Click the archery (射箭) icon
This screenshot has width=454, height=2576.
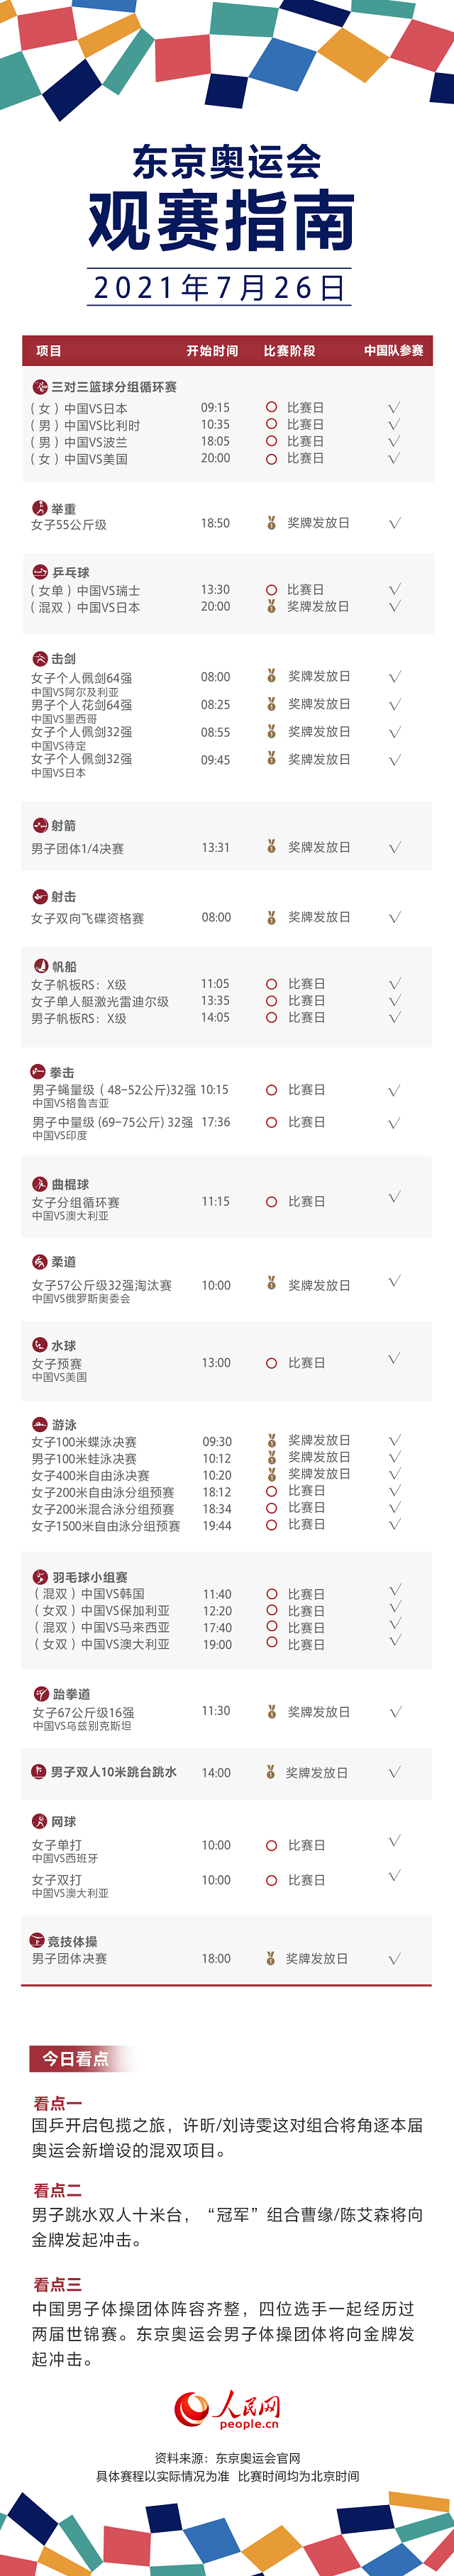[40, 825]
